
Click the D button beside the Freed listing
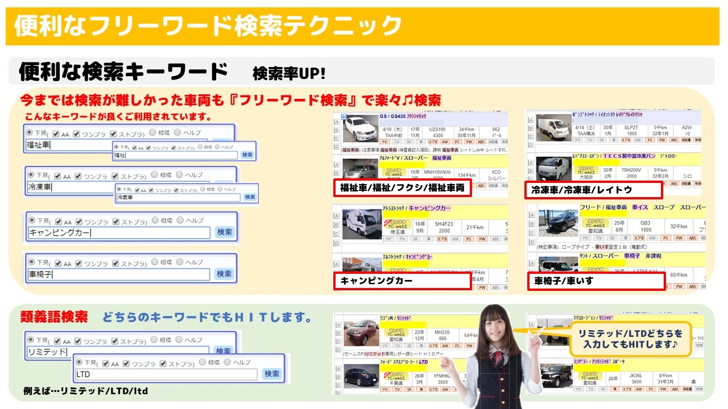click(x=531, y=243)
